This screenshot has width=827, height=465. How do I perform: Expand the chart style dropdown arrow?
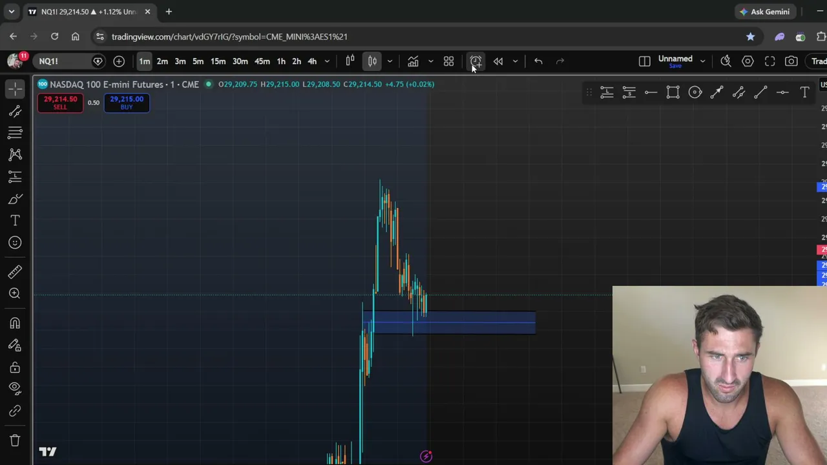pyautogui.click(x=390, y=61)
